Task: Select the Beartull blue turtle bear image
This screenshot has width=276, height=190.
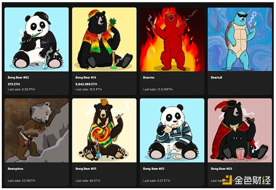Action: (x=240, y=40)
